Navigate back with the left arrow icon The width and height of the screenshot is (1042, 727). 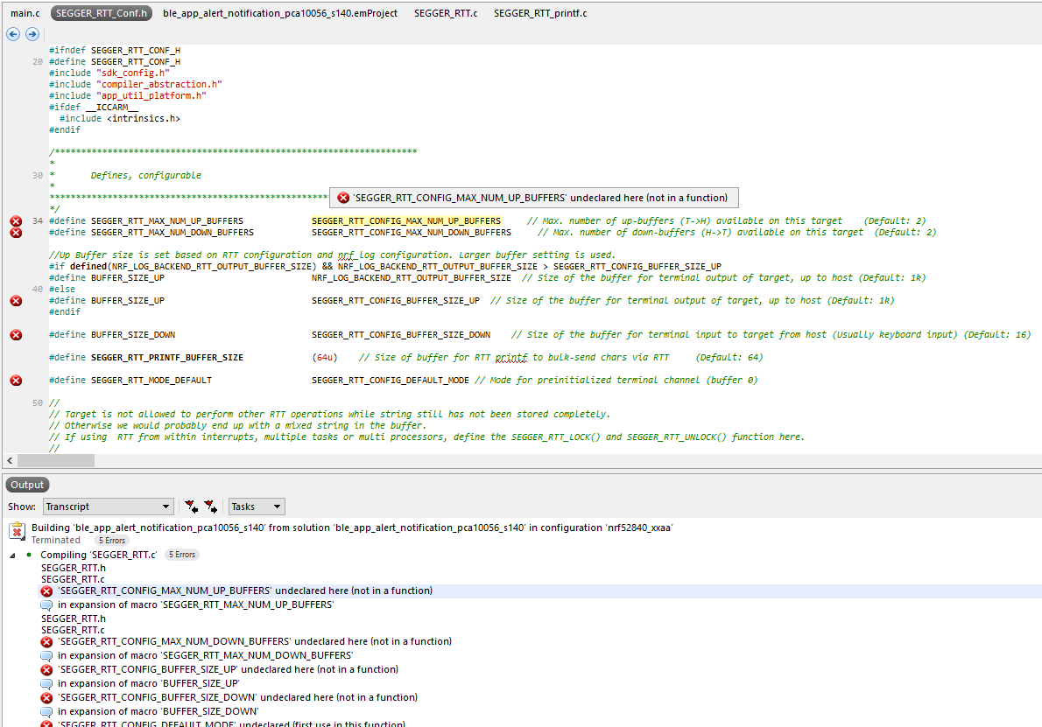(12, 34)
